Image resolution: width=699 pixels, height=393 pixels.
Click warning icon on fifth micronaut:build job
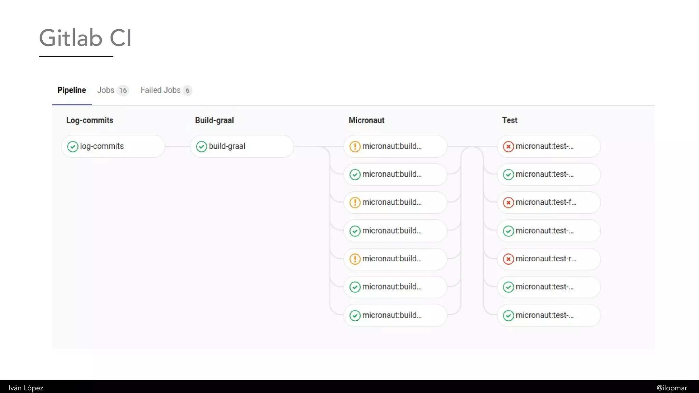click(x=355, y=259)
